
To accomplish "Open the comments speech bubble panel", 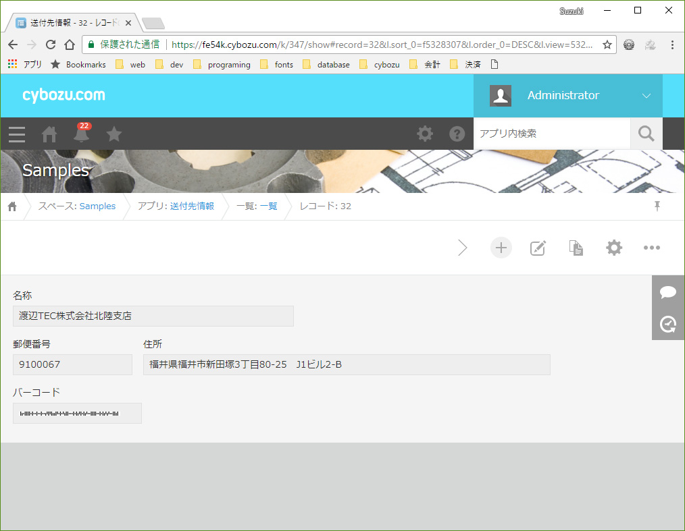I will click(x=668, y=292).
